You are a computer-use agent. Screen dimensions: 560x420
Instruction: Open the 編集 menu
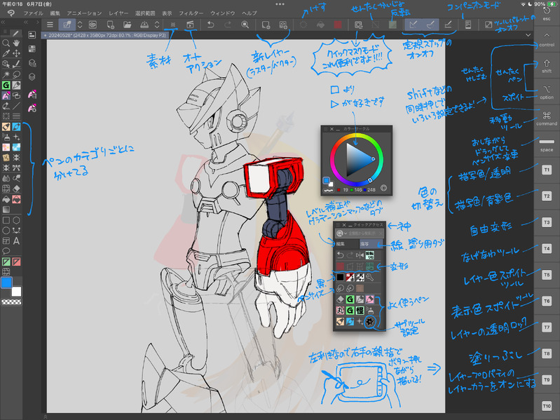click(55, 13)
